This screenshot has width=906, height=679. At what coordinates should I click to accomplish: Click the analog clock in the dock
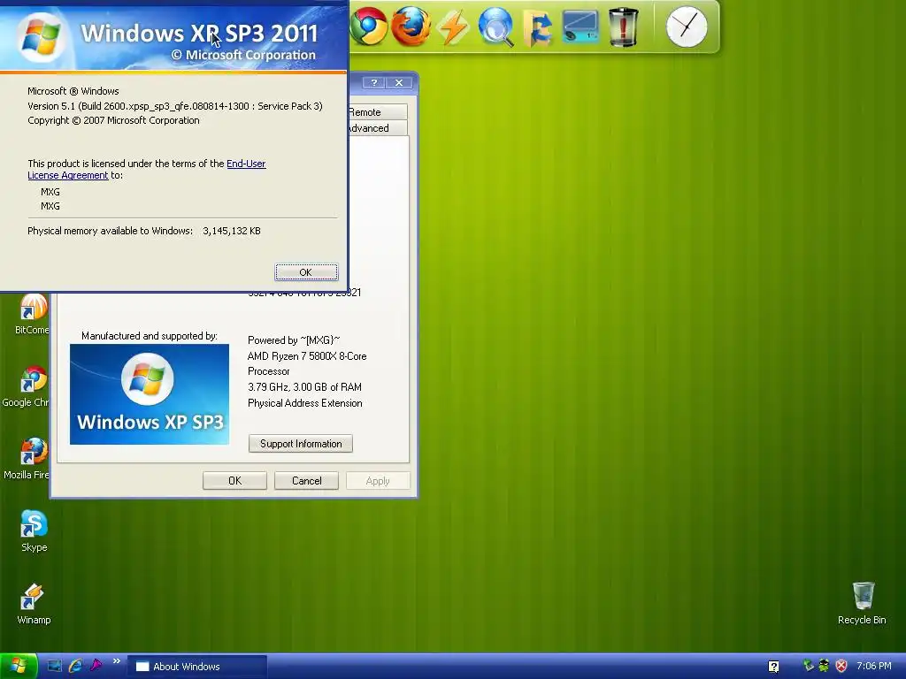click(687, 27)
